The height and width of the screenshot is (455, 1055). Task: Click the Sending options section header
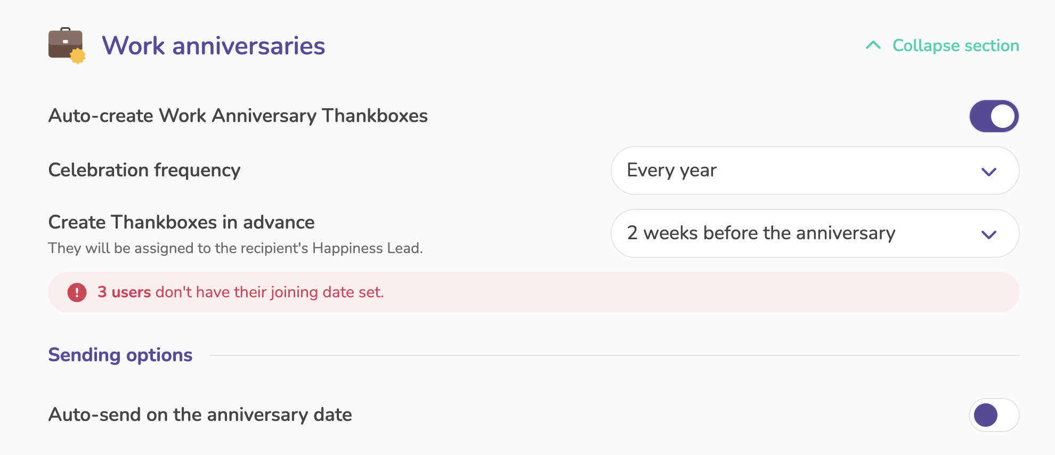120,355
